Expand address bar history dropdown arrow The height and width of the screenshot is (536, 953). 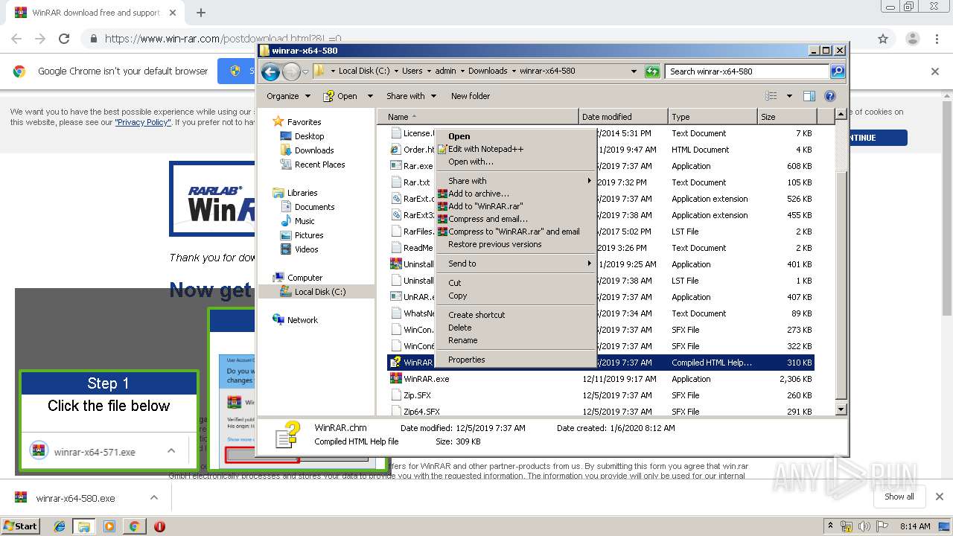pos(634,71)
